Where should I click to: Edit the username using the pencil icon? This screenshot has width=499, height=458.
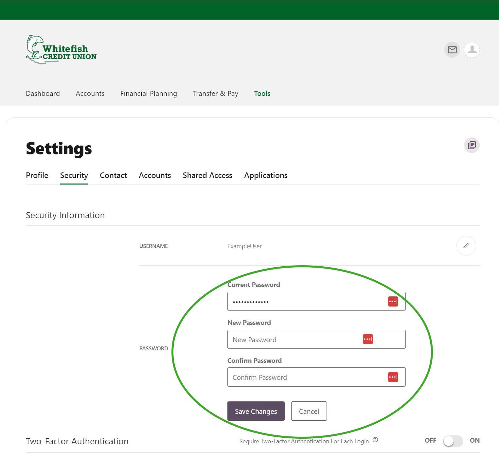pyautogui.click(x=466, y=246)
